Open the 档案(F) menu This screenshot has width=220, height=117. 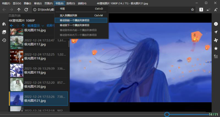(6, 3)
